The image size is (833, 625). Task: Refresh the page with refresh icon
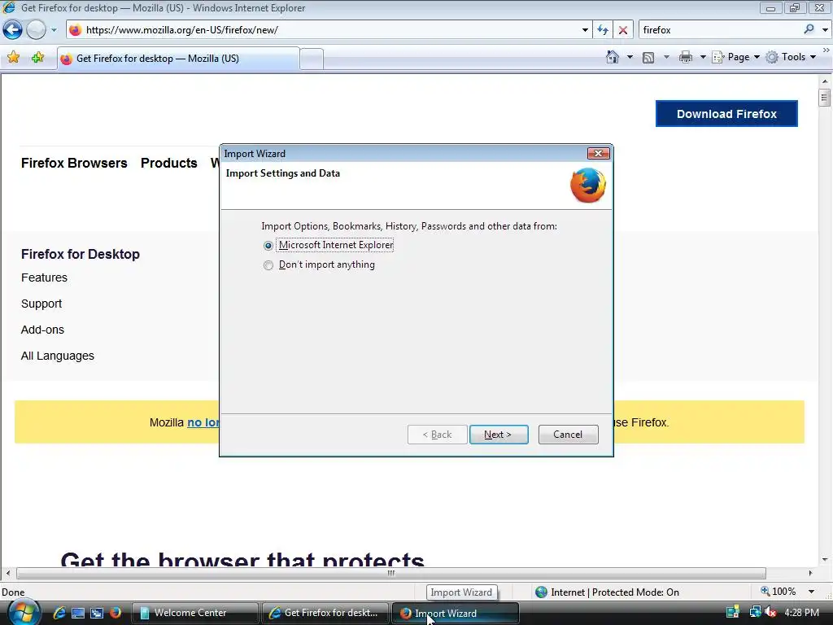(x=603, y=30)
